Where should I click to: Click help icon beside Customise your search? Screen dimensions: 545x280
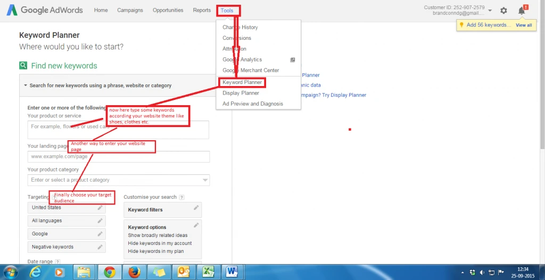[182, 197]
